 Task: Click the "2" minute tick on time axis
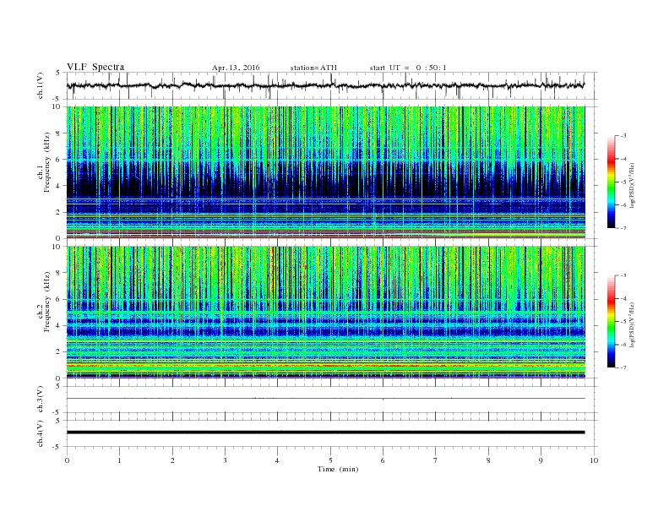172,460
